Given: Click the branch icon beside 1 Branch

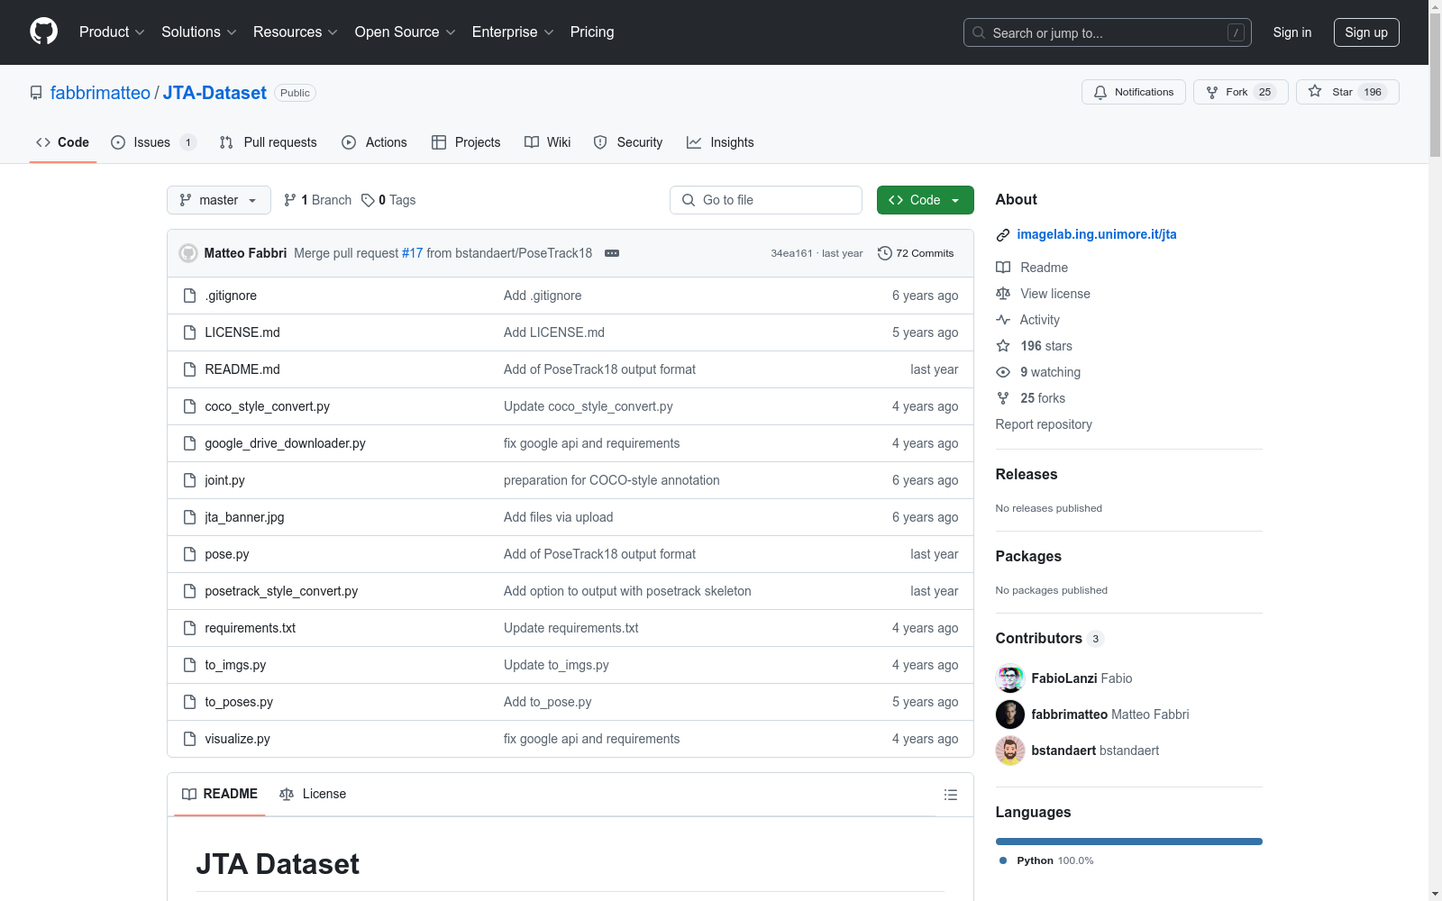Looking at the screenshot, I should click(290, 200).
